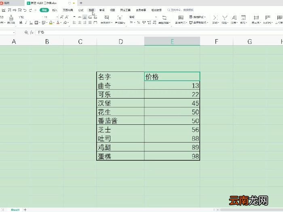Click the percent style icon
Screen dimensions: 283x212
[138, 23]
